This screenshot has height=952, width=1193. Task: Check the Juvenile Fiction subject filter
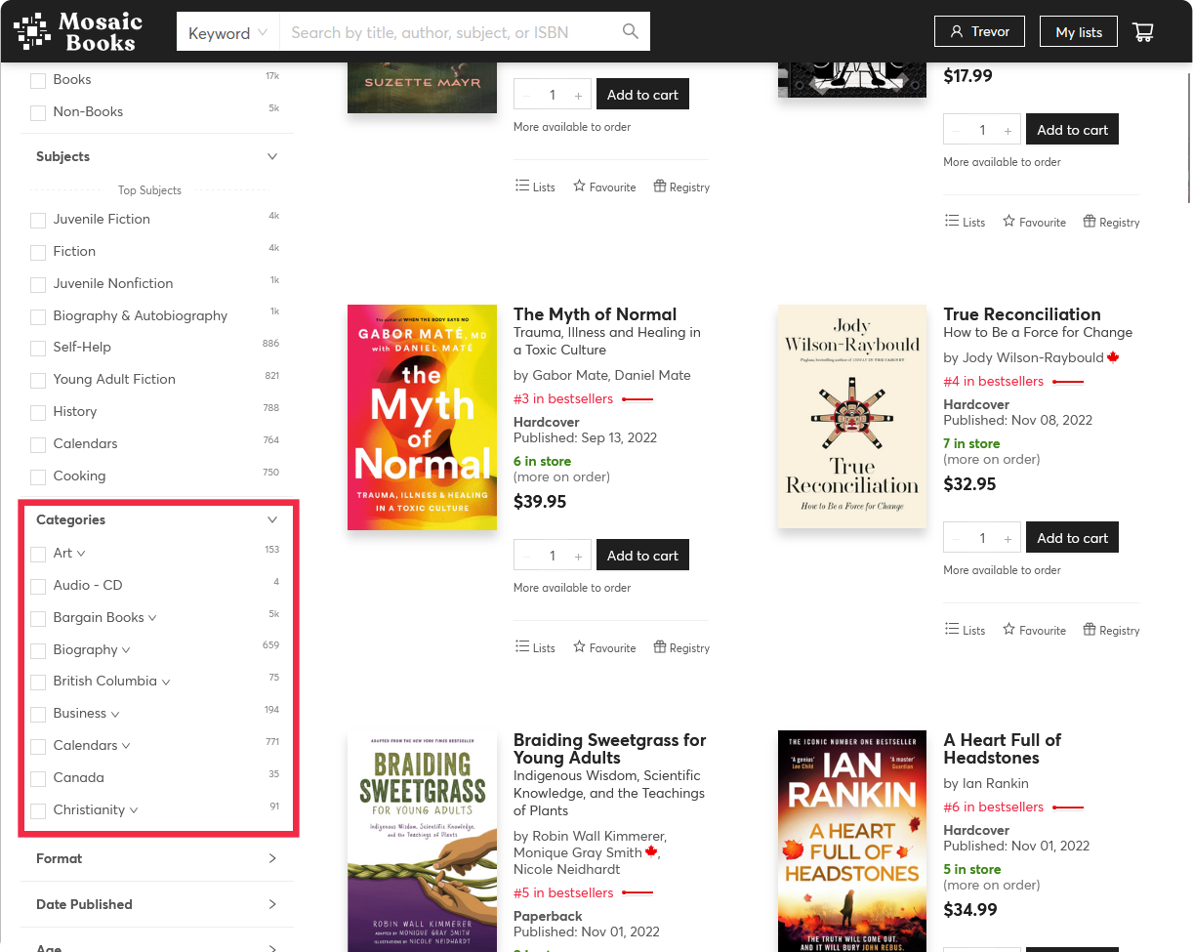[38, 220]
